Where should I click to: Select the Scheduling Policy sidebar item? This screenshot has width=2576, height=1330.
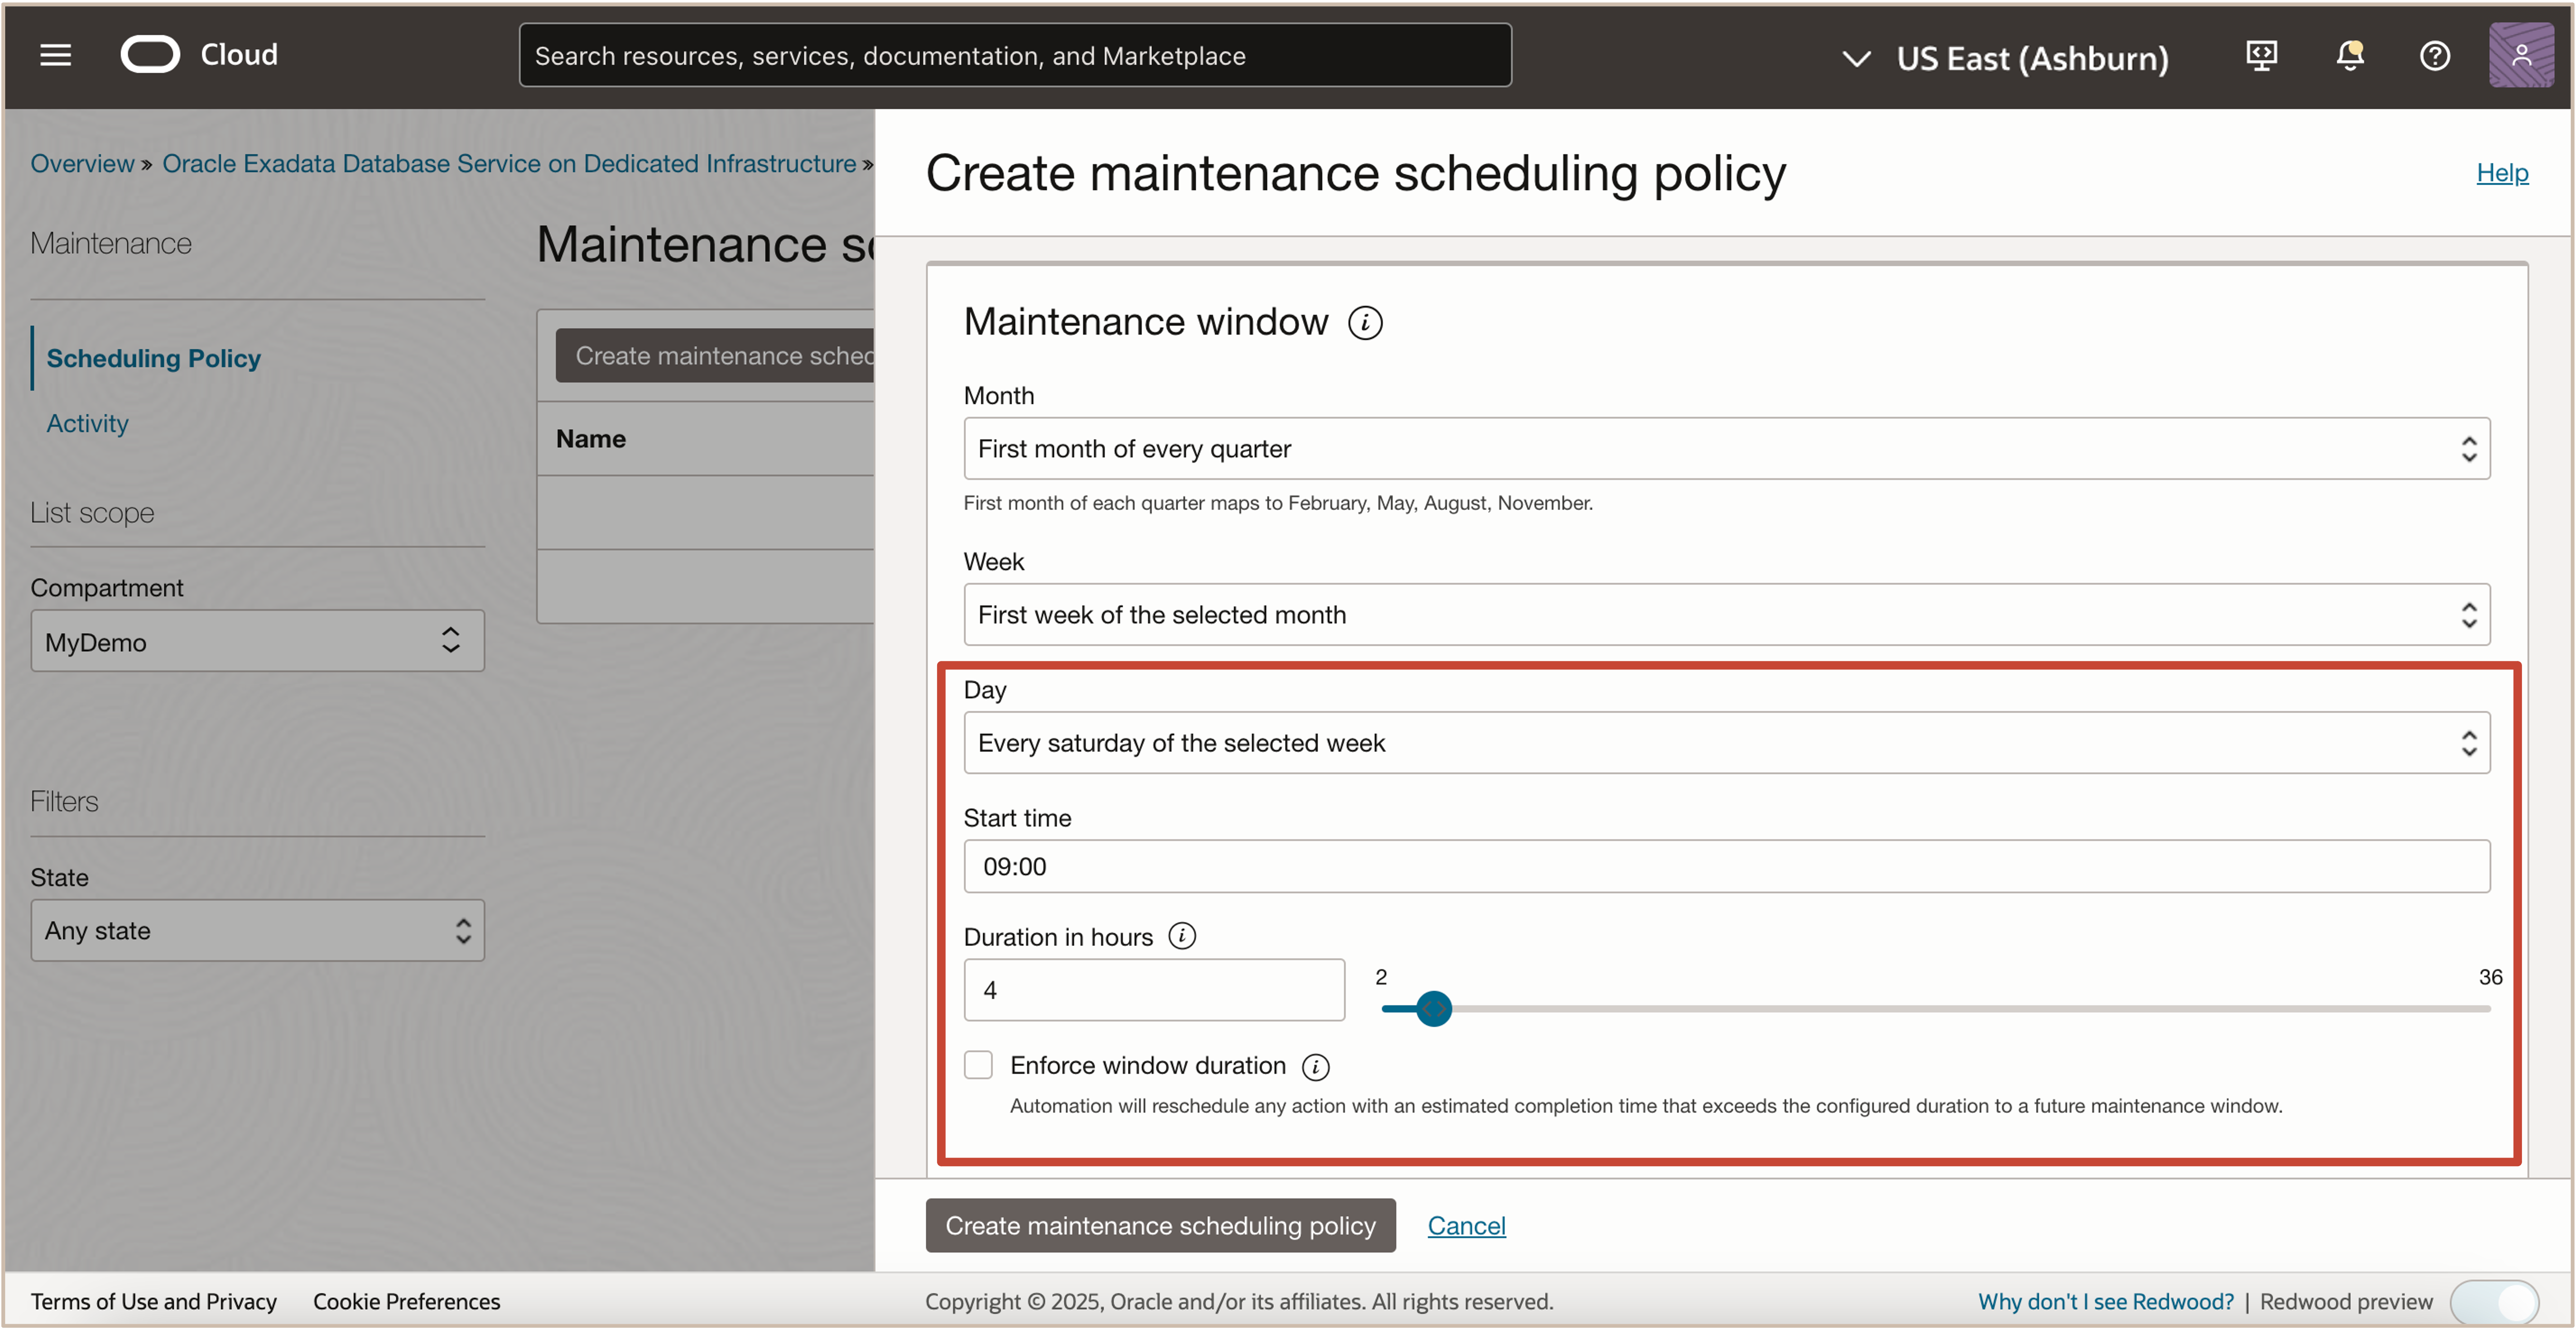click(154, 358)
